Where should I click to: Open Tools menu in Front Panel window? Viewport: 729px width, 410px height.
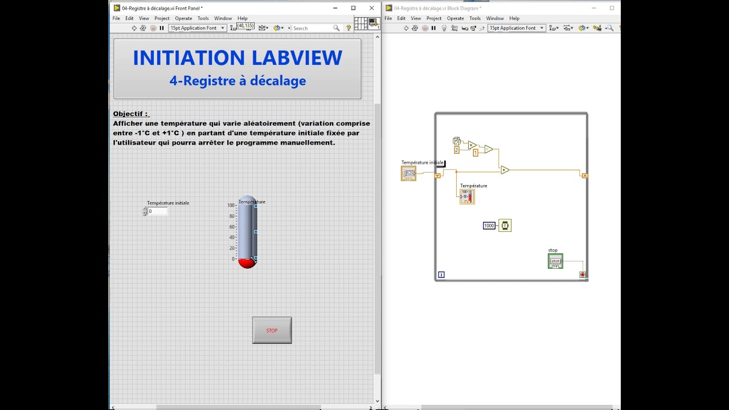[203, 18]
